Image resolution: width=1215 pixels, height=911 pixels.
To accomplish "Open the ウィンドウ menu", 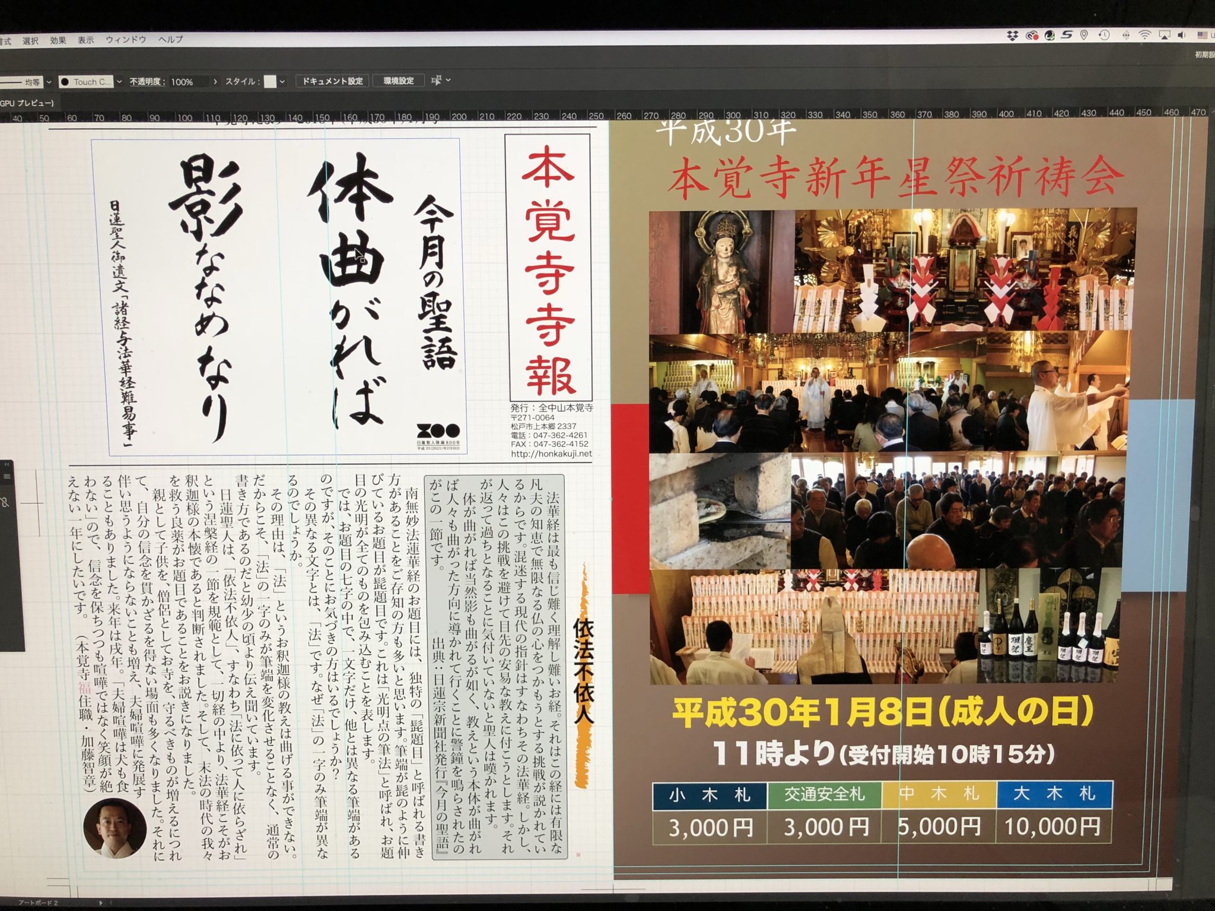I will pyautogui.click(x=126, y=40).
